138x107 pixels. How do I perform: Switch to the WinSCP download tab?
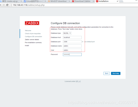pyautogui.click(x=59, y=1)
